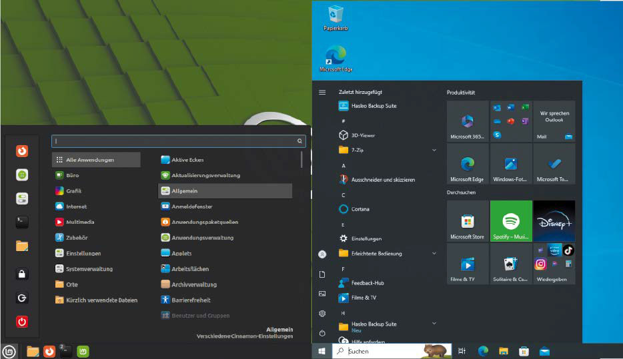Open Documents icon in Start menu rail
623x359 pixels.
(x=322, y=274)
